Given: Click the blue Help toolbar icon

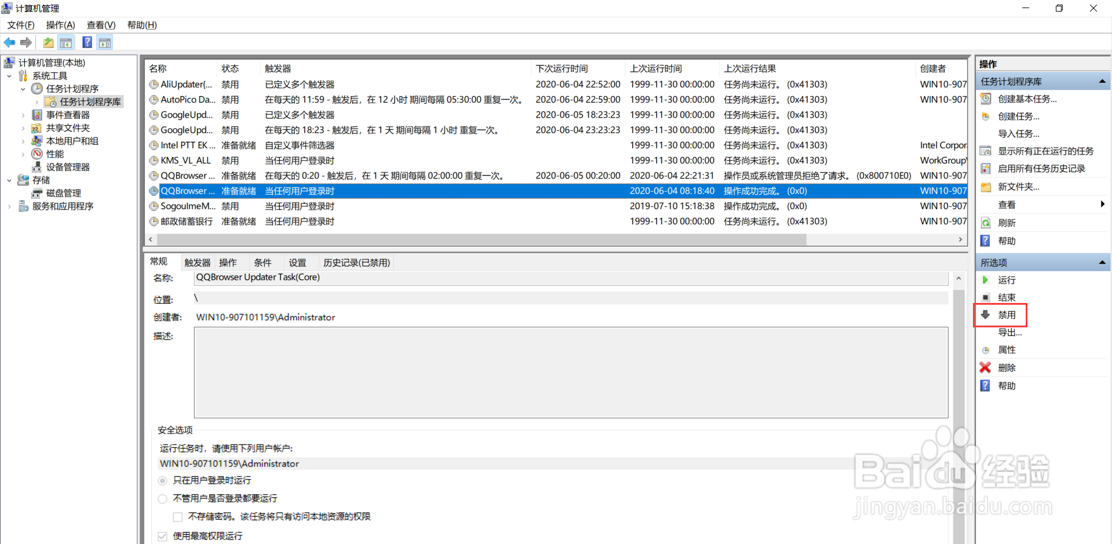Looking at the screenshot, I should [x=87, y=42].
